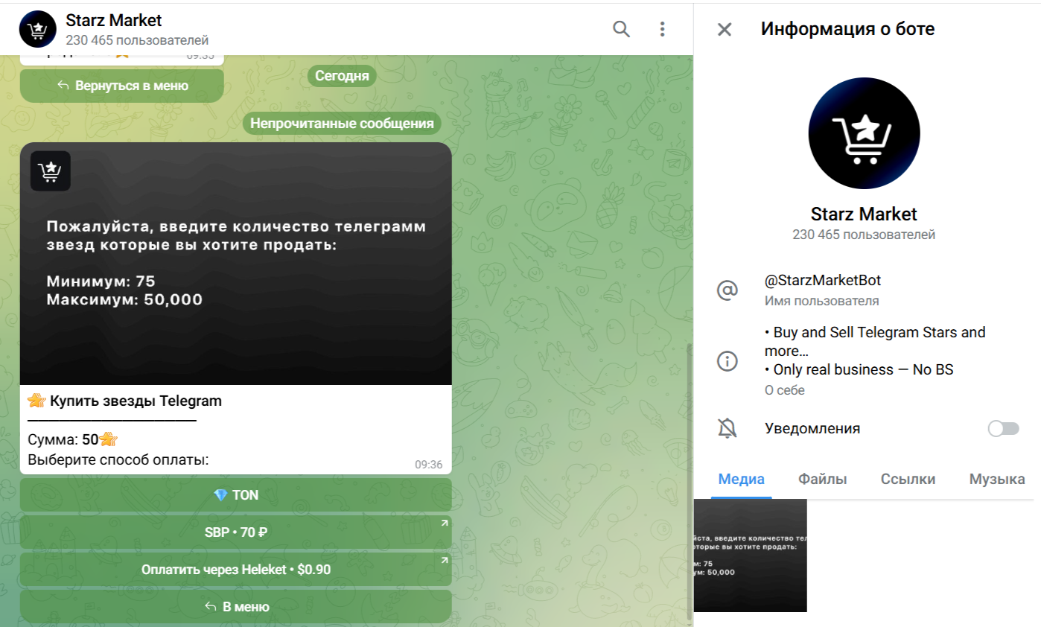Click the @ username icon
Viewport: 1041px width, 627px height.
point(727,290)
